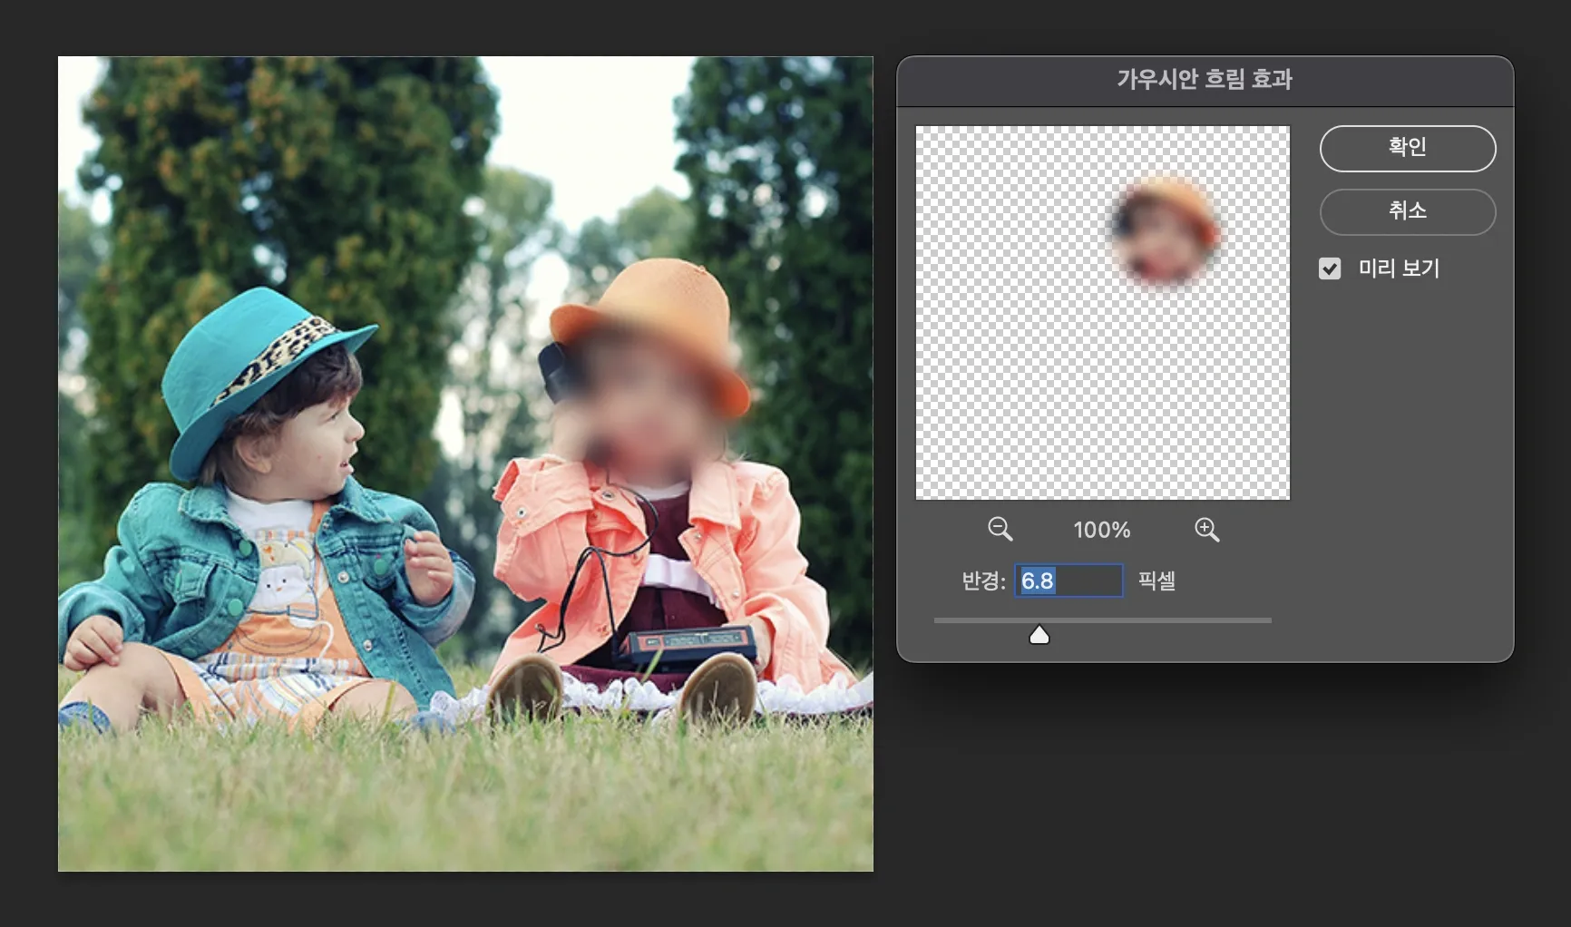The height and width of the screenshot is (927, 1571).
Task: Click the 픽셀 unit label
Action: 1156,581
